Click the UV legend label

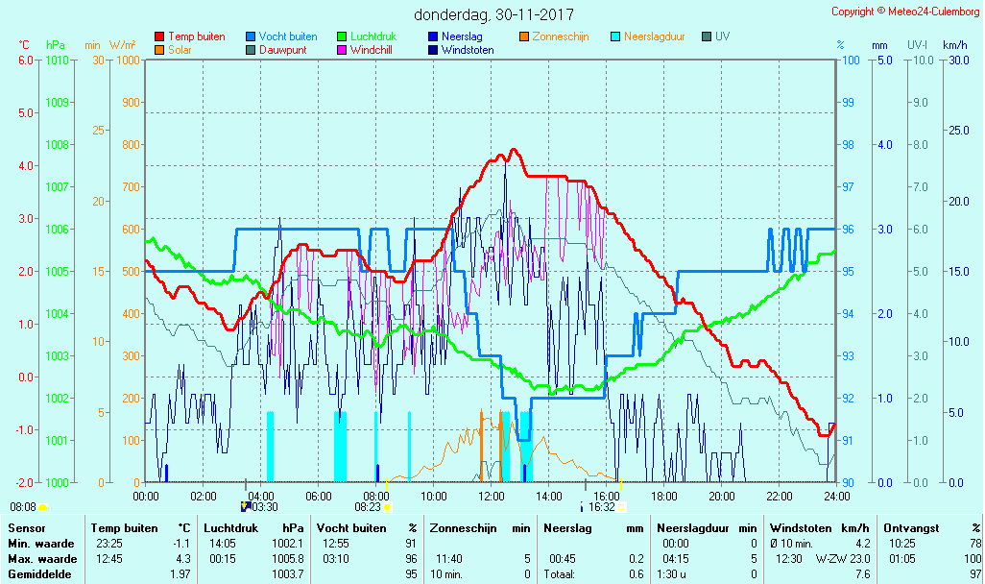click(722, 36)
